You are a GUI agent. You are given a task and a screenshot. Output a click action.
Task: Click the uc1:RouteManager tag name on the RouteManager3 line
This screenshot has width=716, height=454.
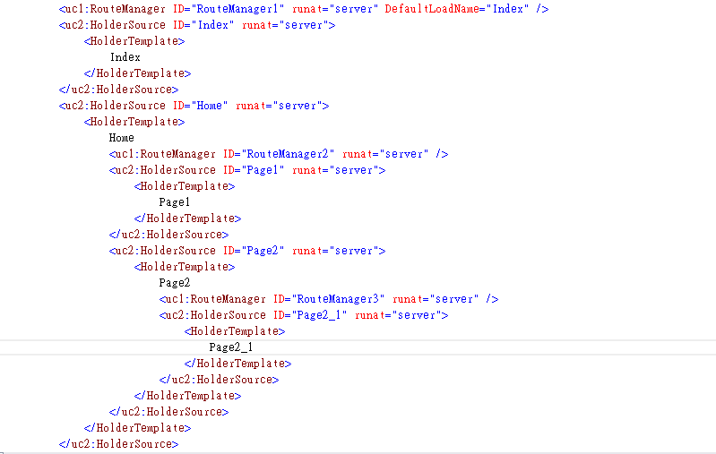(x=216, y=299)
